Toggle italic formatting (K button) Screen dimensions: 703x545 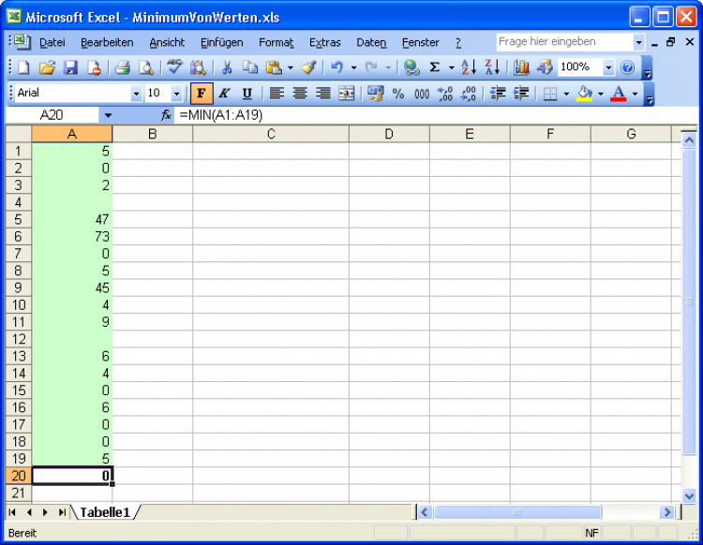[224, 94]
